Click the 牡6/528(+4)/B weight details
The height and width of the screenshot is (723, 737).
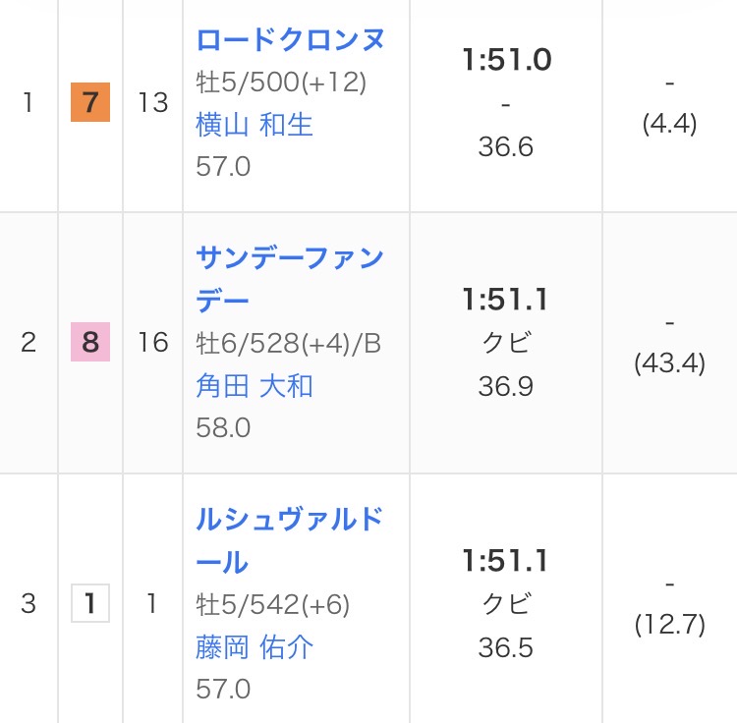pyautogui.click(x=288, y=344)
